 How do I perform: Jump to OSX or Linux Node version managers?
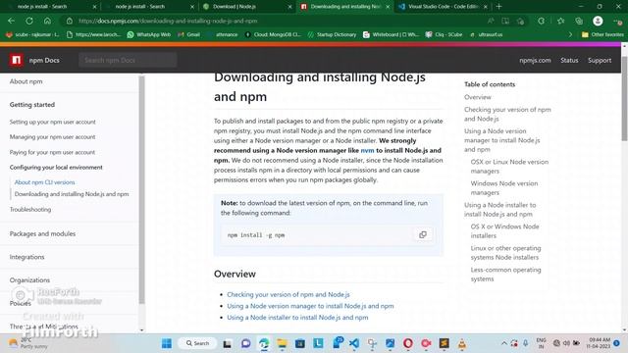(509, 166)
